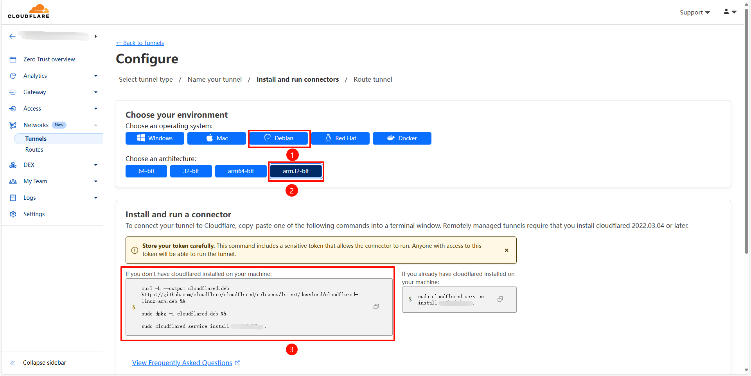Expand the Gateway sidebar section
The width and height of the screenshot is (751, 376).
tap(95, 92)
